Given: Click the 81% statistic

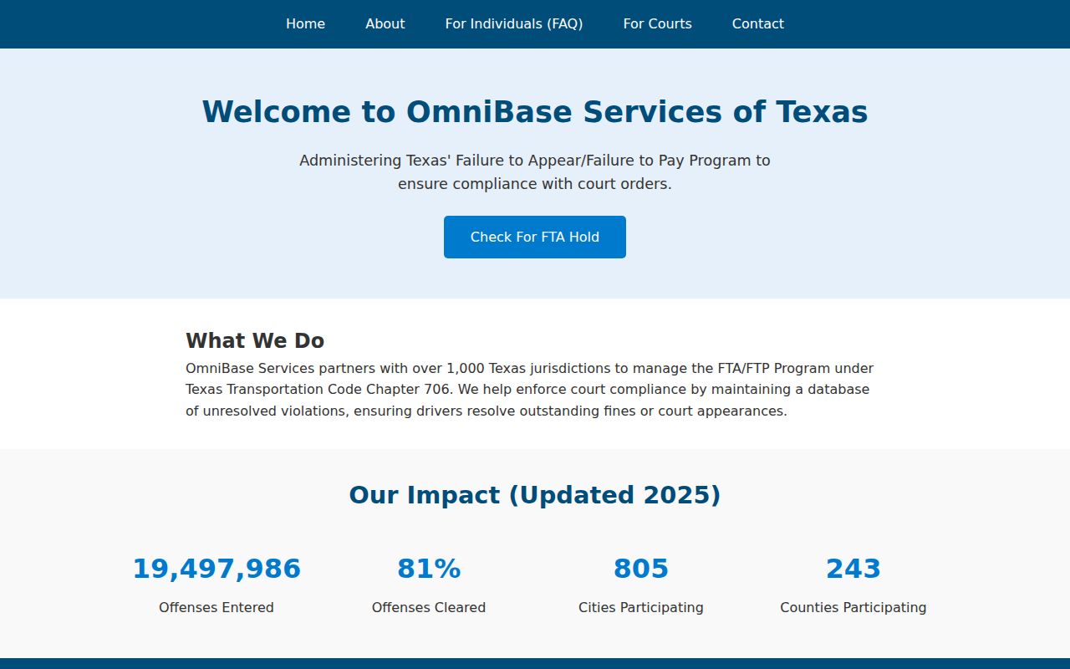Looking at the screenshot, I should 429,569.
